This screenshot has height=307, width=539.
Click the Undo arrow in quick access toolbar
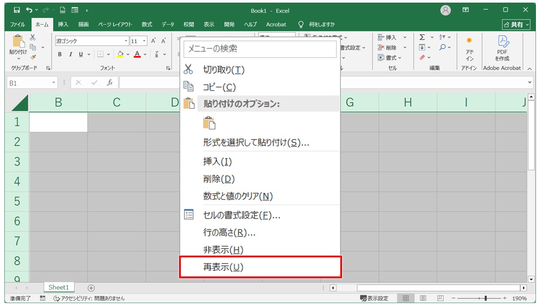point(29,10)
